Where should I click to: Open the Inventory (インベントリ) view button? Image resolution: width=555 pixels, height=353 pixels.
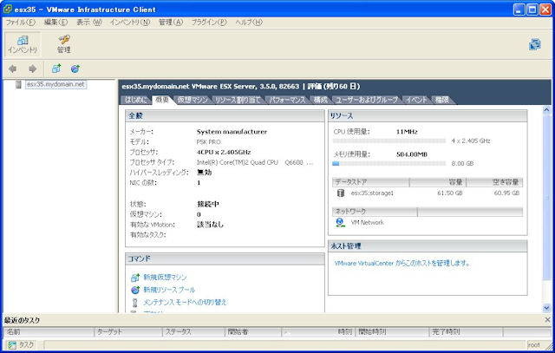pyautogui.click(x=23, y=44)
